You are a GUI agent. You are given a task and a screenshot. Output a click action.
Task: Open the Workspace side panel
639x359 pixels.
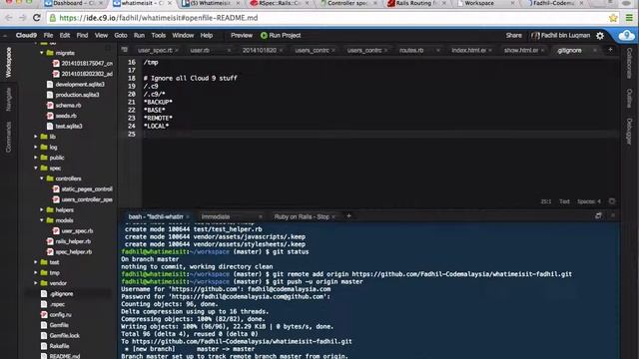point(9,62)
